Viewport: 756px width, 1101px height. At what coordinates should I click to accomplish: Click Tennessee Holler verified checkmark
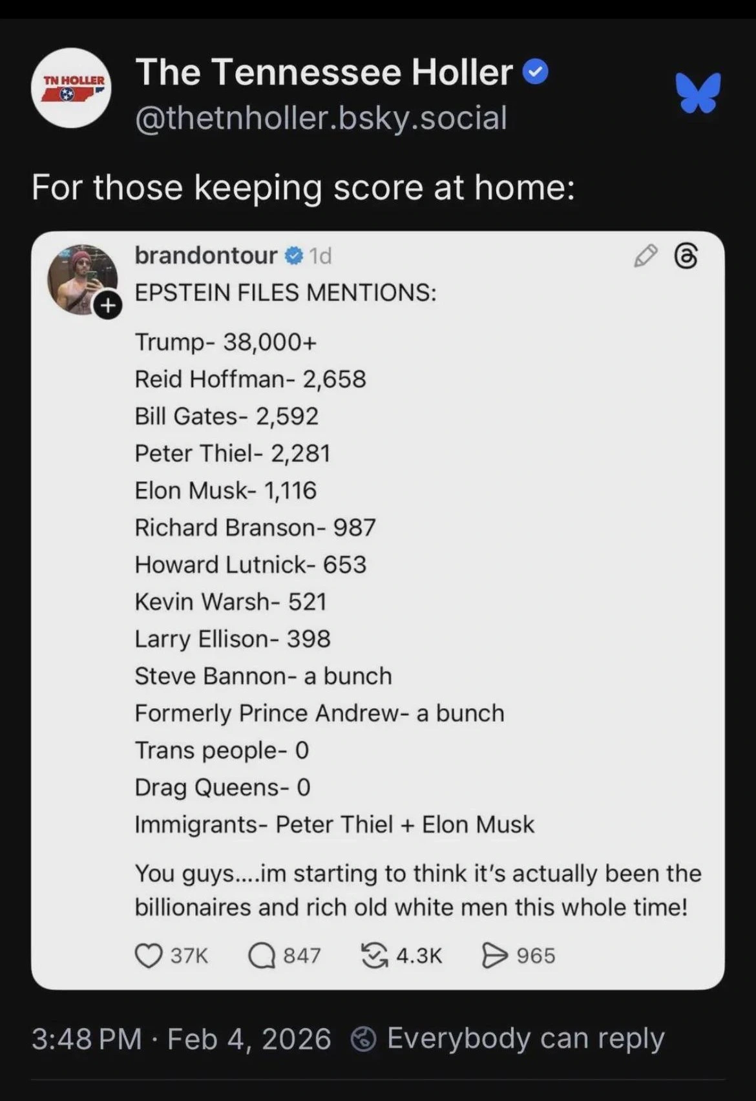pyautogui.click(x=535, y=72)
